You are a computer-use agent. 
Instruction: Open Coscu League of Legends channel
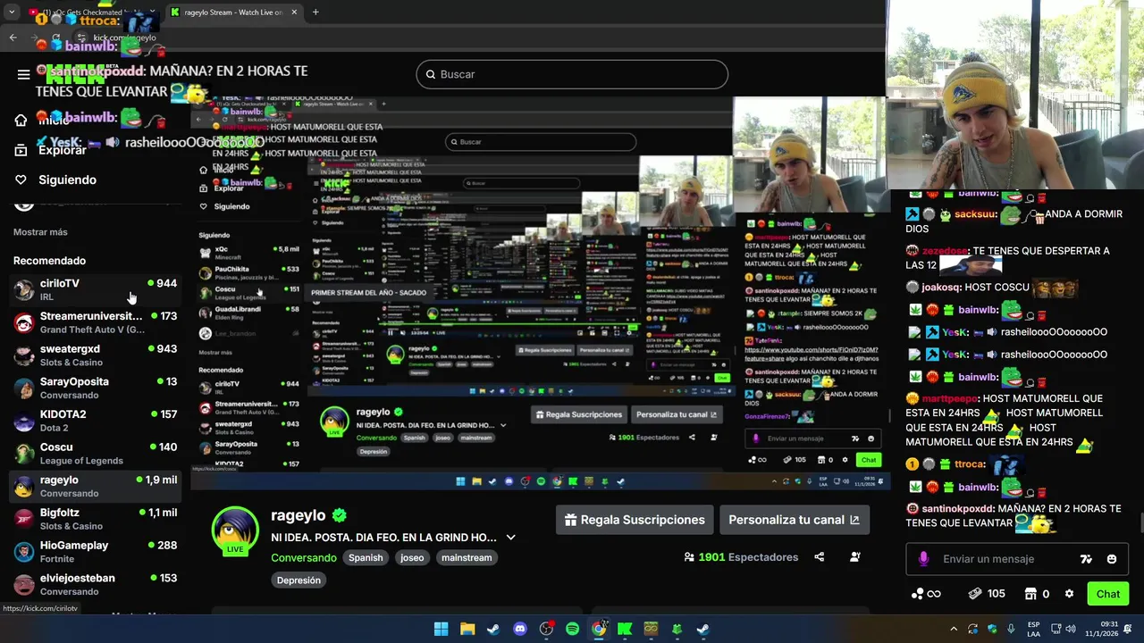(x=95, y=454)
